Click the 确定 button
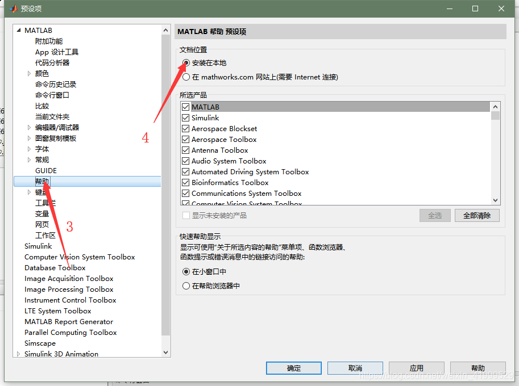The width and height of the screenshot is (519, 386). [x=293, y=368]
